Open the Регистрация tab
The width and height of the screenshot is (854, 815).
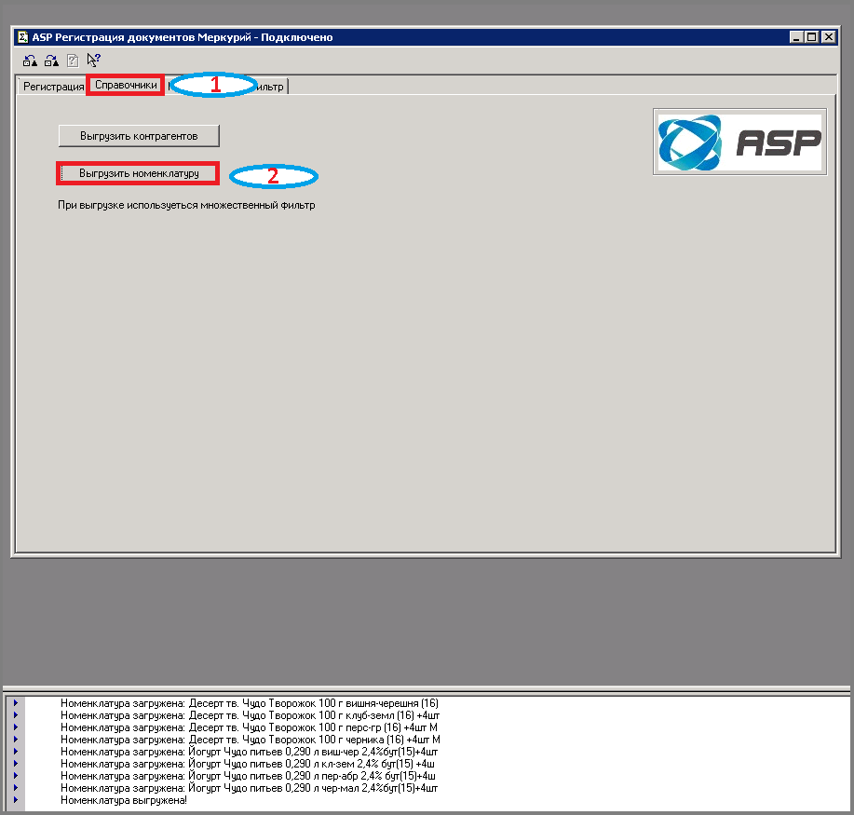coord(53,87)
